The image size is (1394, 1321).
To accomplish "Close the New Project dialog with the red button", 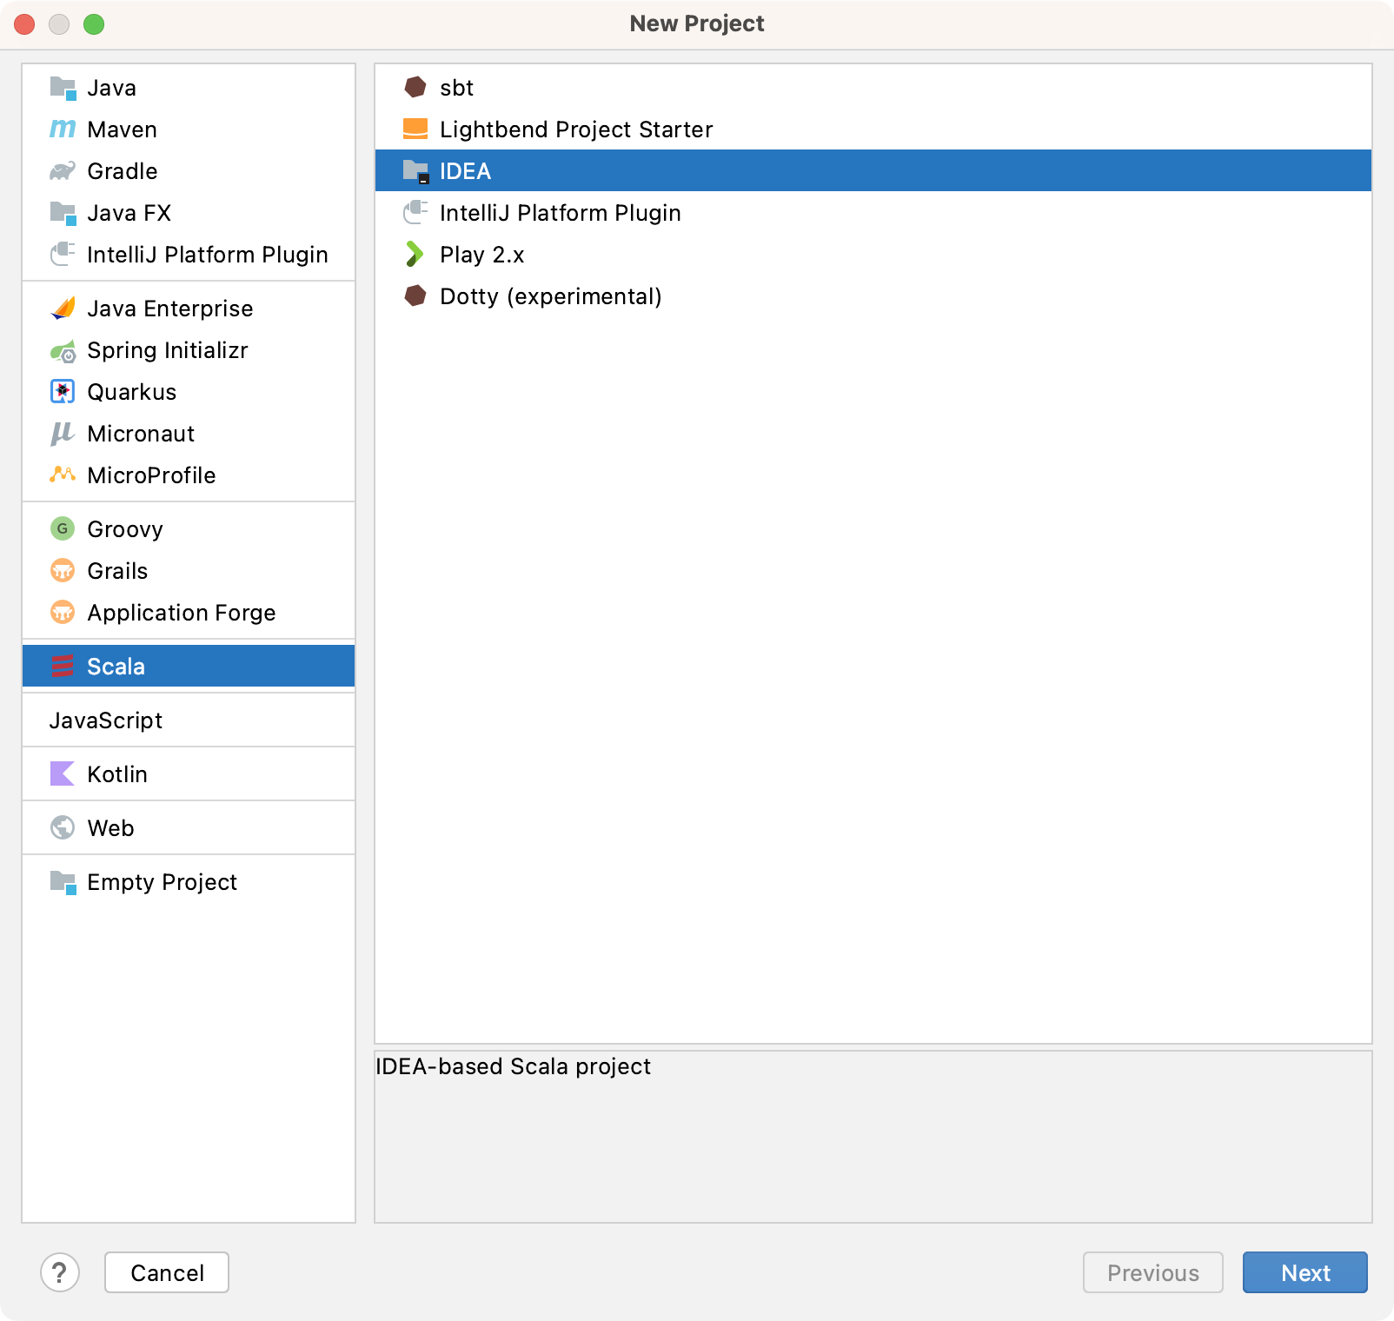I will click(x=24, y=24).
